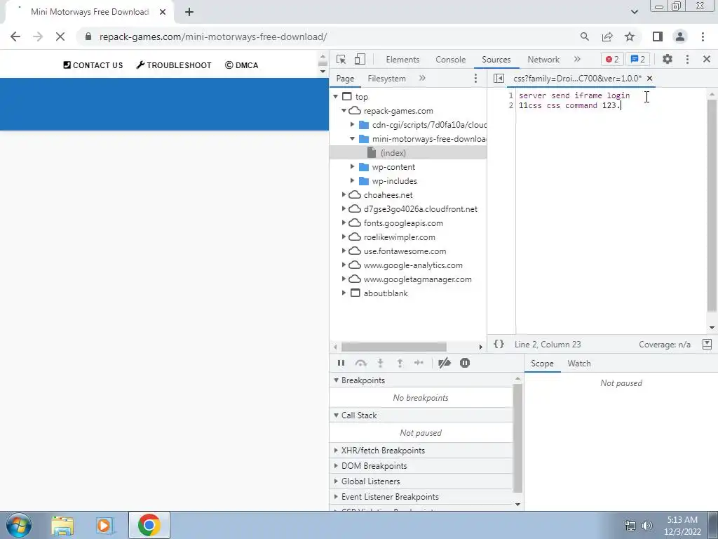Activate the inspect element picker icon

(x=341, y=59)
